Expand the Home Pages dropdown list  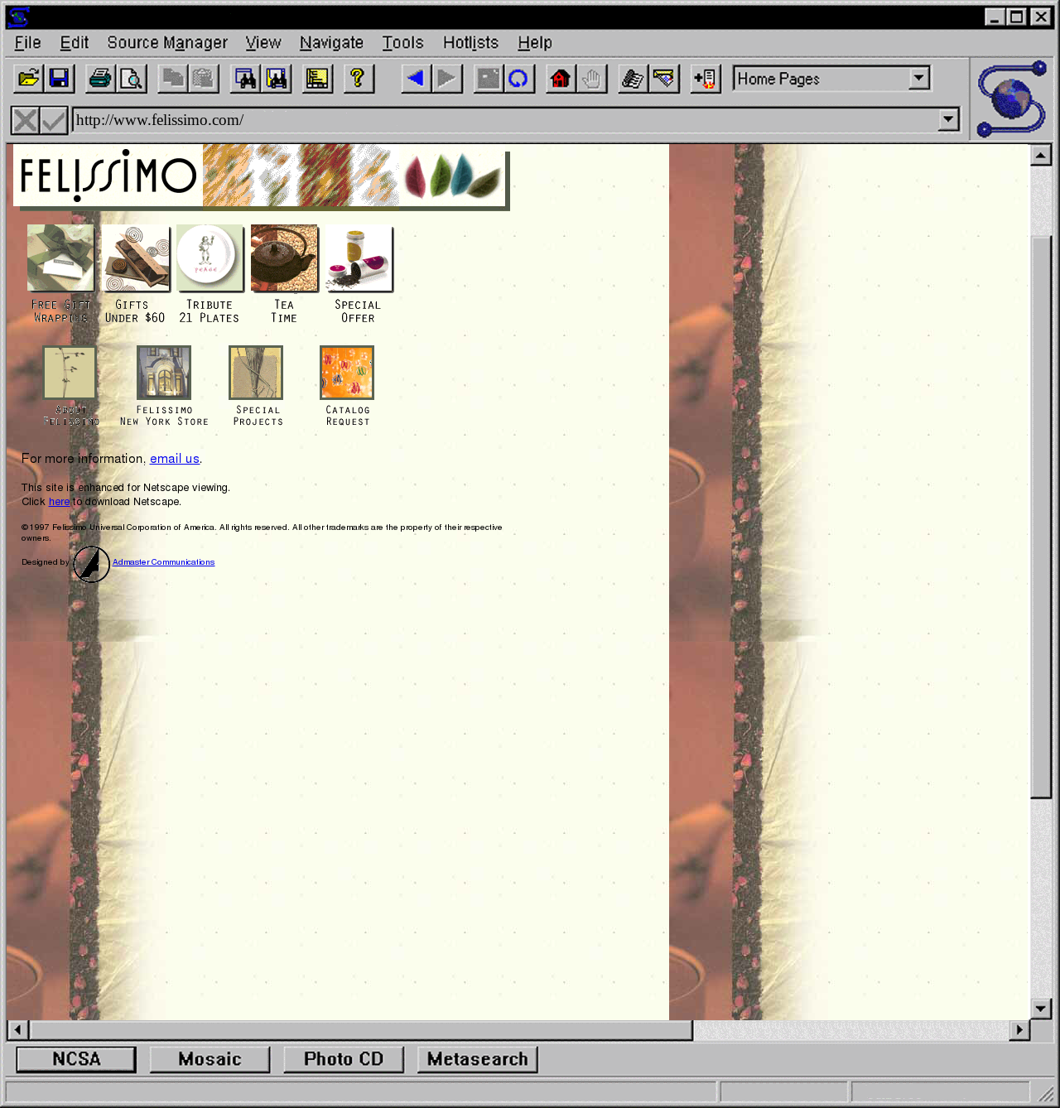pos(919,79)
